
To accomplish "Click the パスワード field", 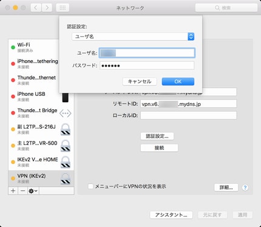I will tap(147, 66).
